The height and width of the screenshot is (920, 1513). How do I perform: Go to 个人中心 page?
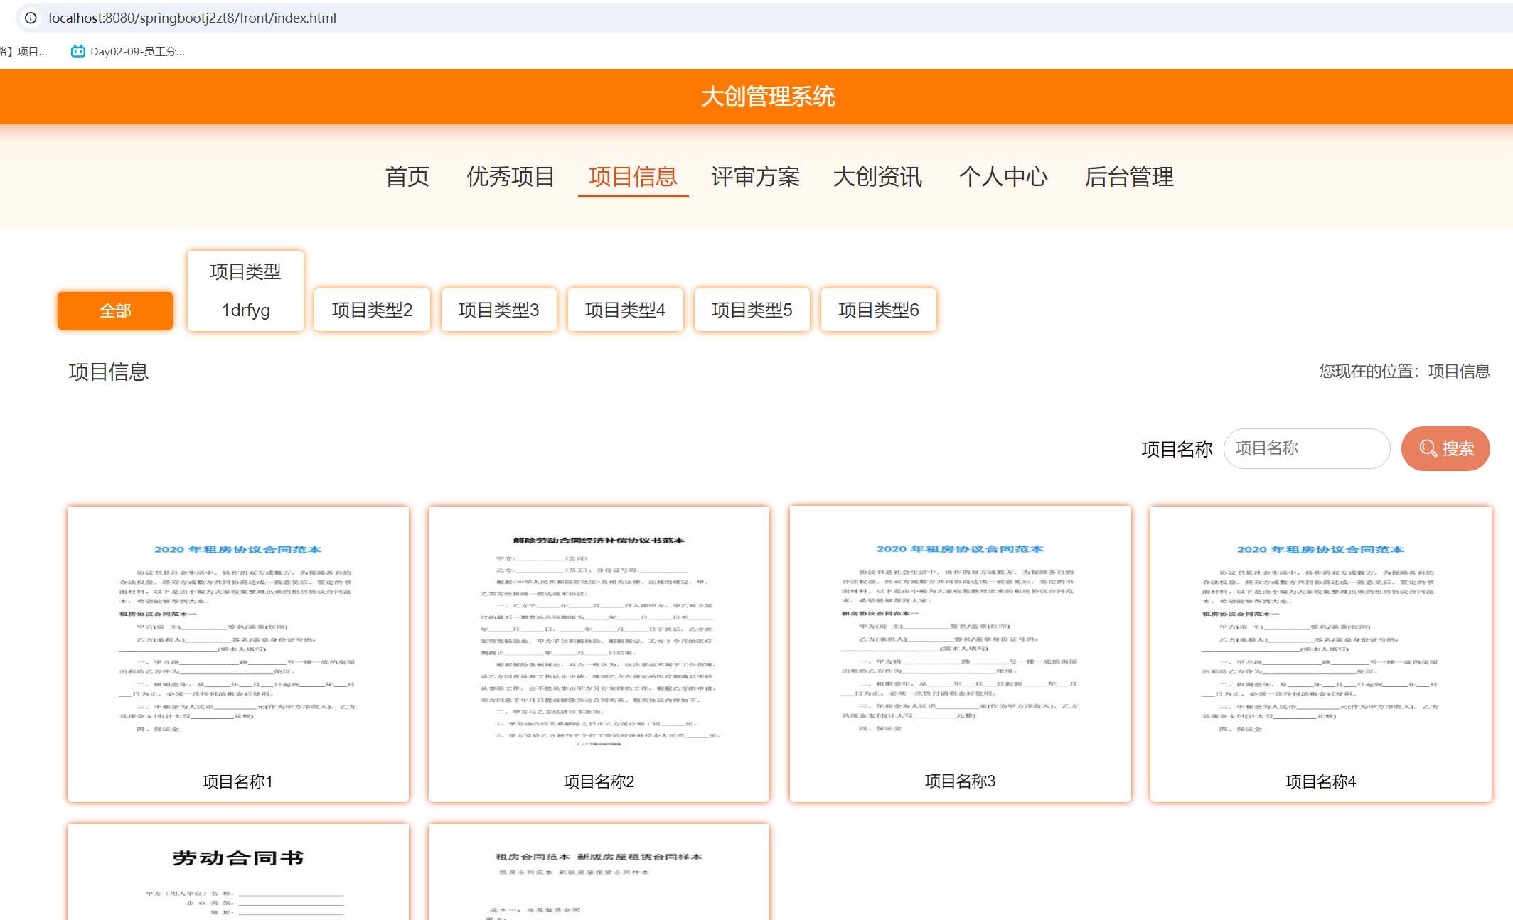click(x=1003, y=178)
